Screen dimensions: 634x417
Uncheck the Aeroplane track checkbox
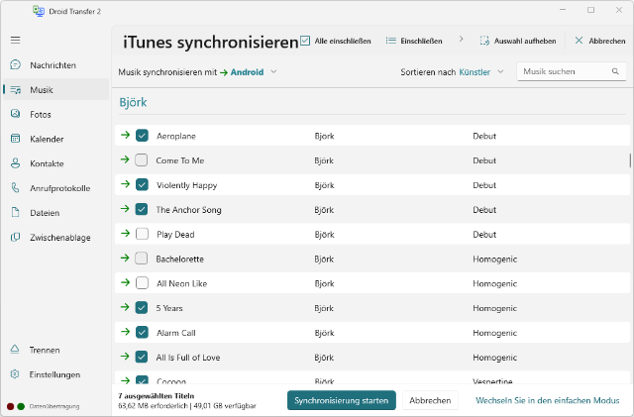coord(142,136)
